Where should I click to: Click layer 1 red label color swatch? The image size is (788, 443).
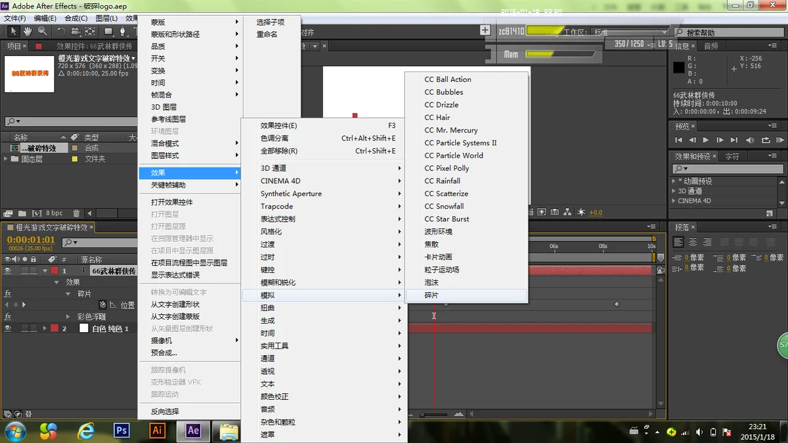click(55, 270)
